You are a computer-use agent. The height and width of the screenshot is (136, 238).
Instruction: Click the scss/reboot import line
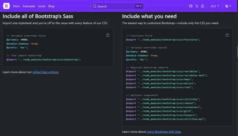click(161, 103)
